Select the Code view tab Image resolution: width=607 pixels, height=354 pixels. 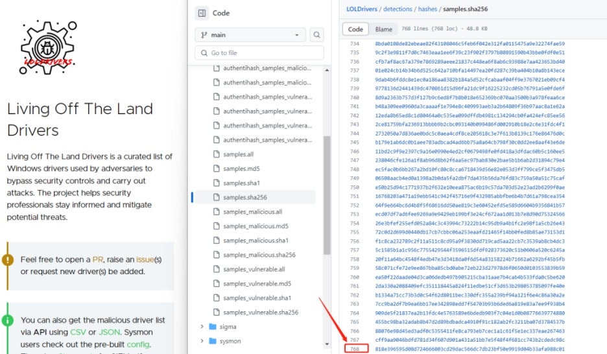355,29
